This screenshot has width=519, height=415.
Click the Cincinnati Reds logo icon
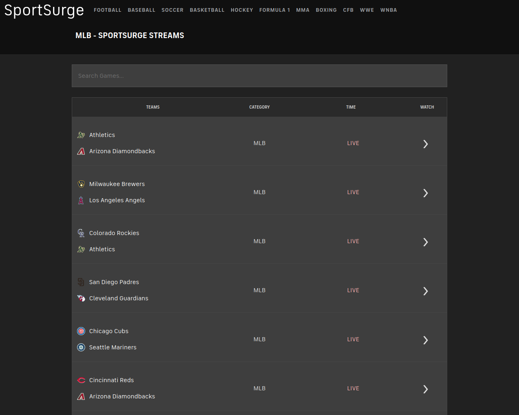pyautogui.click(x=81, y=380)
